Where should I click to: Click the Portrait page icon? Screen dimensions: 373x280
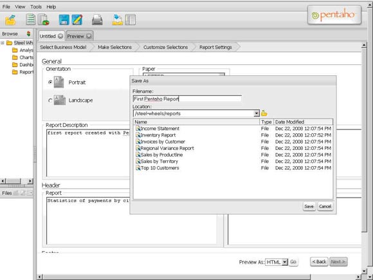[x=59, y=82]
